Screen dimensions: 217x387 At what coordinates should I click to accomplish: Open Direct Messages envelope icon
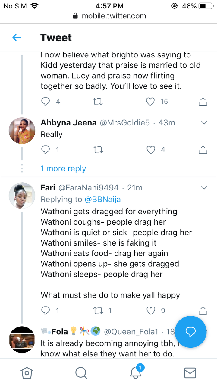190,373
